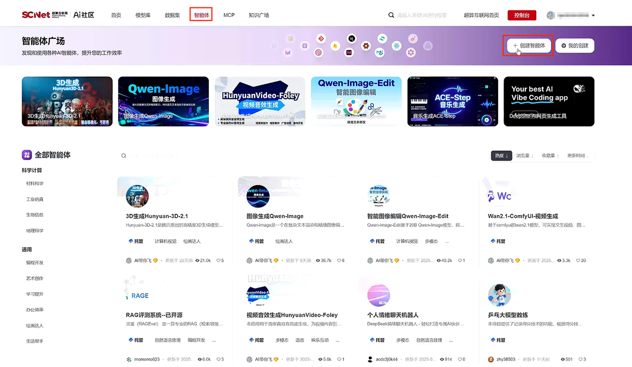Click the 个人情绪聊天机器人 pink circle icon
This screenshot has width=632, height=367.
379,295
